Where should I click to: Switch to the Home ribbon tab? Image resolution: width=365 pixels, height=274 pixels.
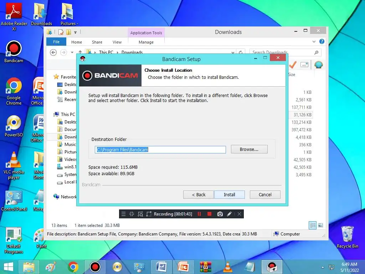pos(77,42)
